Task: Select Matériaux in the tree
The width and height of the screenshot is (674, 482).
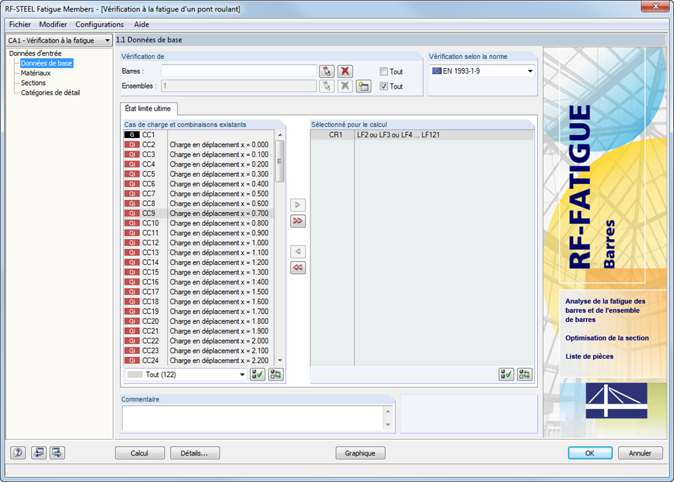Action: [x=36, y=73]
